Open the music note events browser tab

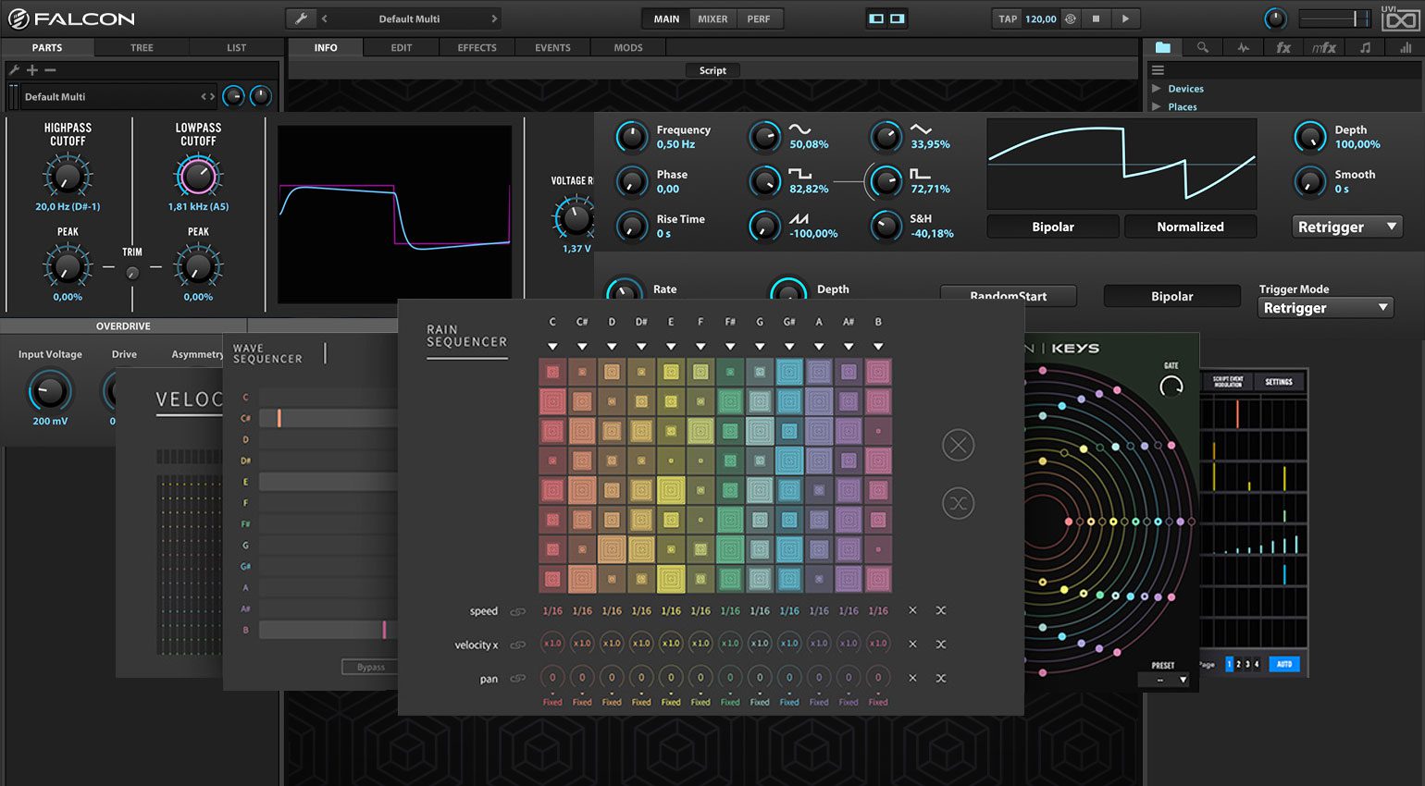[1365, 47]
